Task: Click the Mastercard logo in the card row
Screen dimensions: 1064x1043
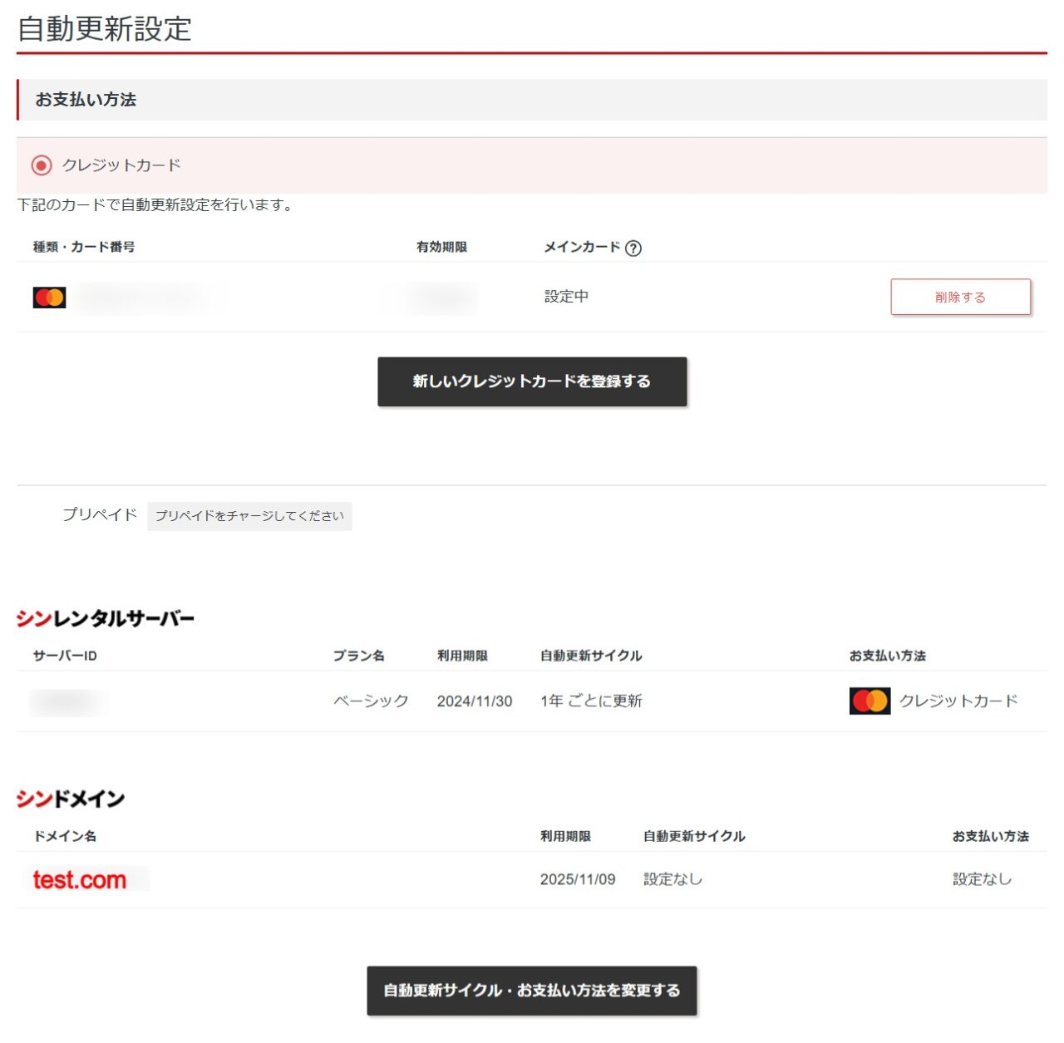Action: coord(49,298)
